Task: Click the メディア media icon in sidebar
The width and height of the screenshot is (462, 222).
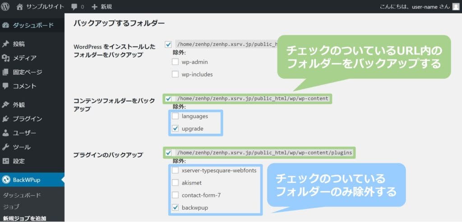Action: tap(6, 58)
